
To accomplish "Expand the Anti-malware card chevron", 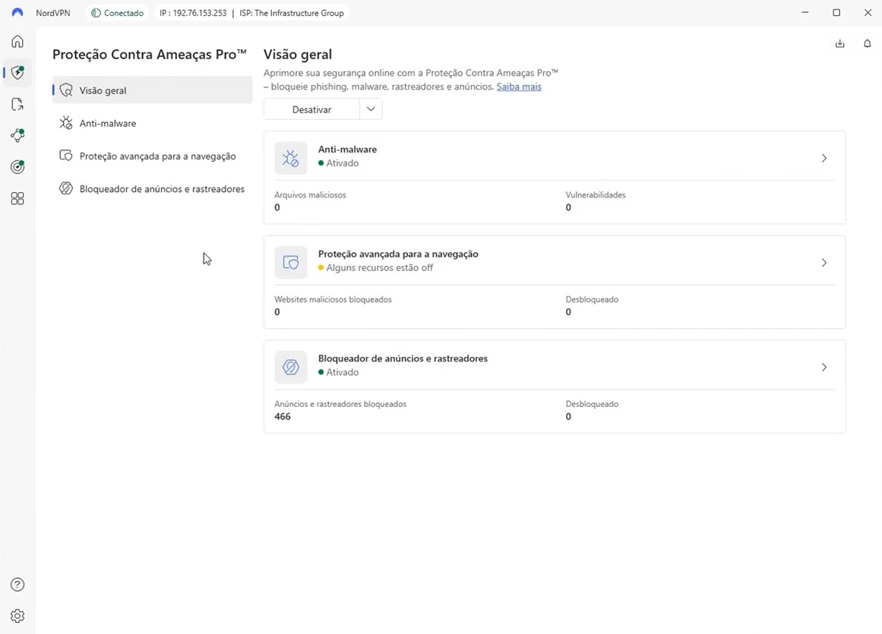I will click(824, 158).
